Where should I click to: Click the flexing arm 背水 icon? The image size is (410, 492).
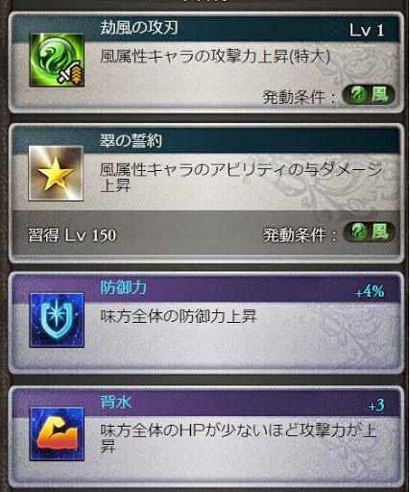(57, 433)
